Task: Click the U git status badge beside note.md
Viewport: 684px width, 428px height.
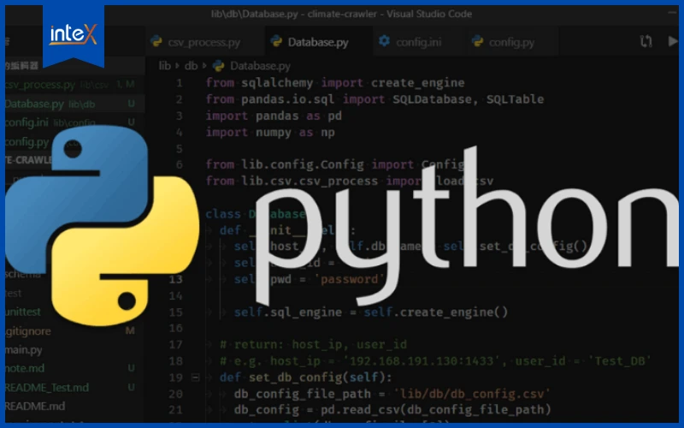Action: pos(131,368)
